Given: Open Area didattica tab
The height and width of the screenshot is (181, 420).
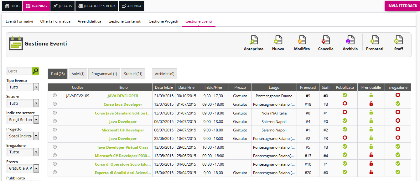Looking at the screenshot, I should (x=89, y=21).
